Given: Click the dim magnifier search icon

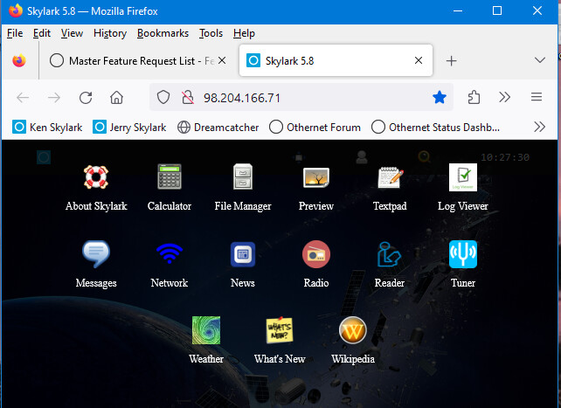Looking at the screenshot, I should coord(425,156).
